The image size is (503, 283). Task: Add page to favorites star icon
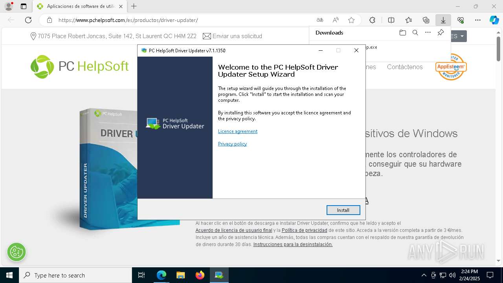point(351,20)
